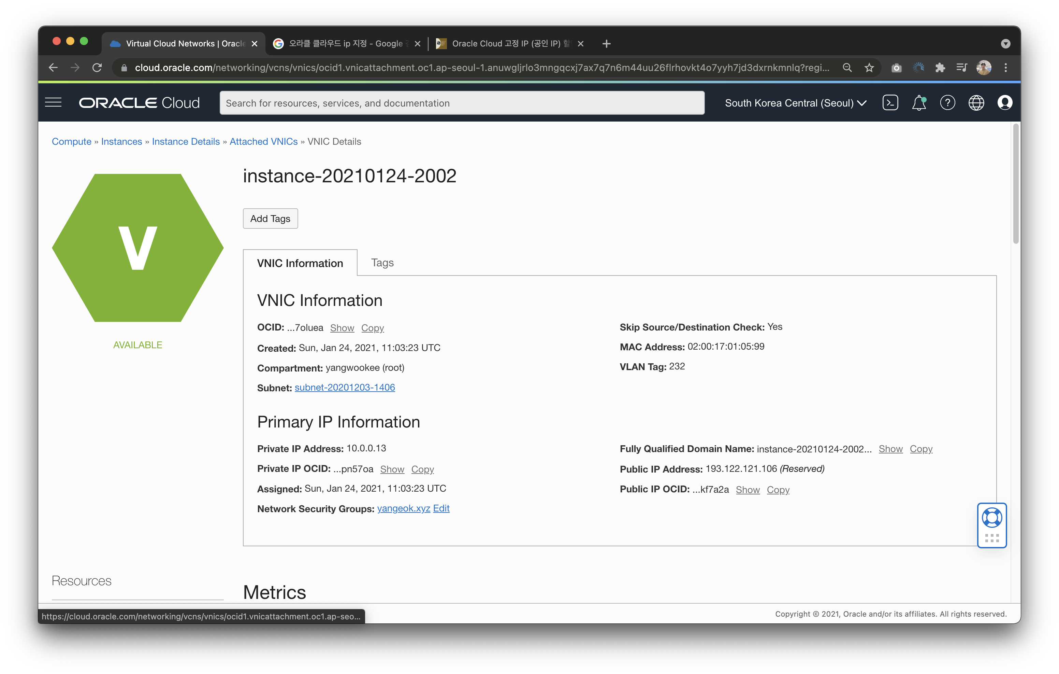Viewport: 1059px width, 674px height.
Task: Go back using the browser back arrow
Action: click(53, 68)
